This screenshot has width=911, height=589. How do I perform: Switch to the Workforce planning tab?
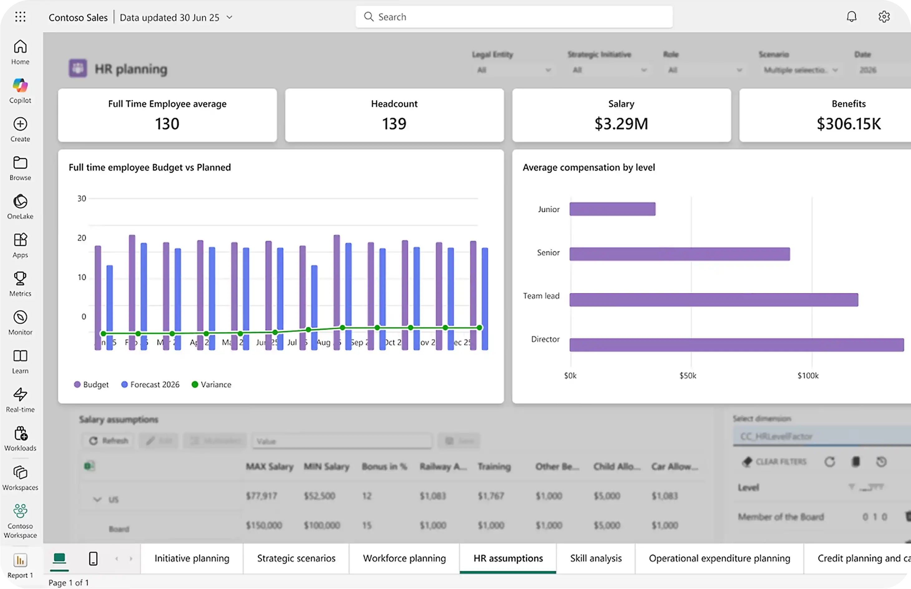[x=404, y=558]
